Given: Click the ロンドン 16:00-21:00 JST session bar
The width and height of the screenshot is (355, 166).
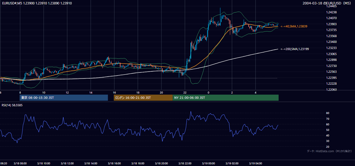Looking at the screenshot, I should point(143,98).
